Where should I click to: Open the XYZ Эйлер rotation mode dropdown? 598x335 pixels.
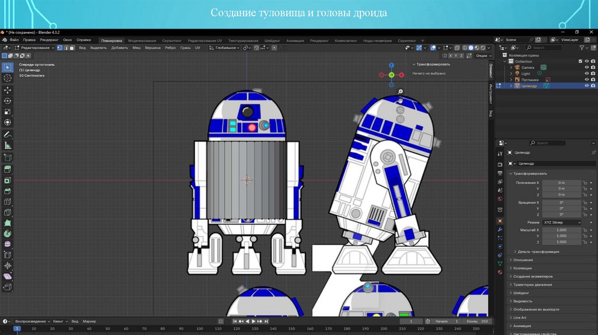click(562, 222)
